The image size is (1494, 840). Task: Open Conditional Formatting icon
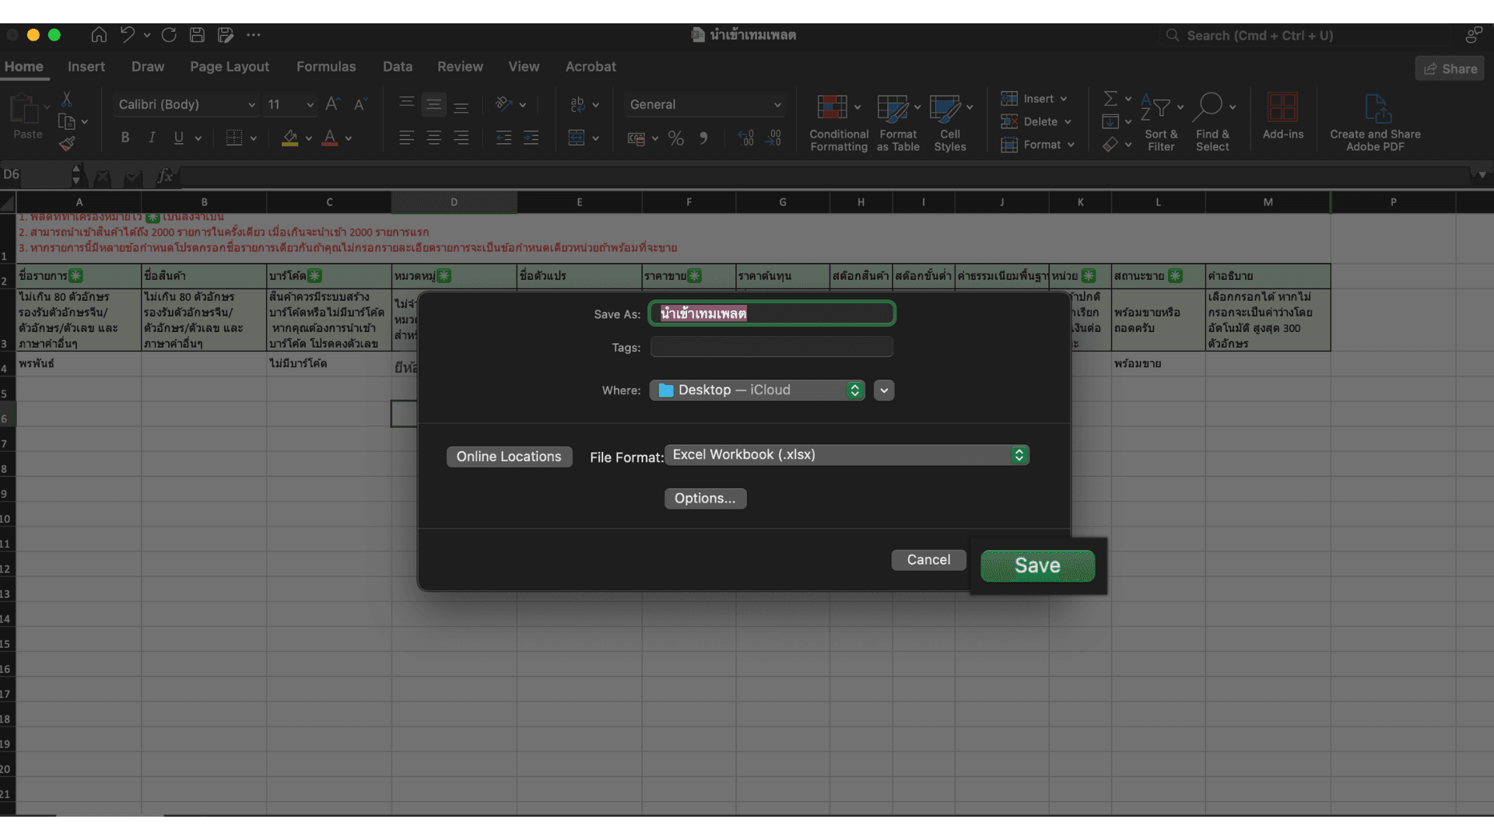(832, 108)
